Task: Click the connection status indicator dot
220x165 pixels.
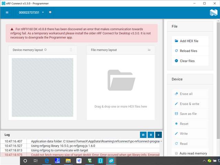Action: 50,12
